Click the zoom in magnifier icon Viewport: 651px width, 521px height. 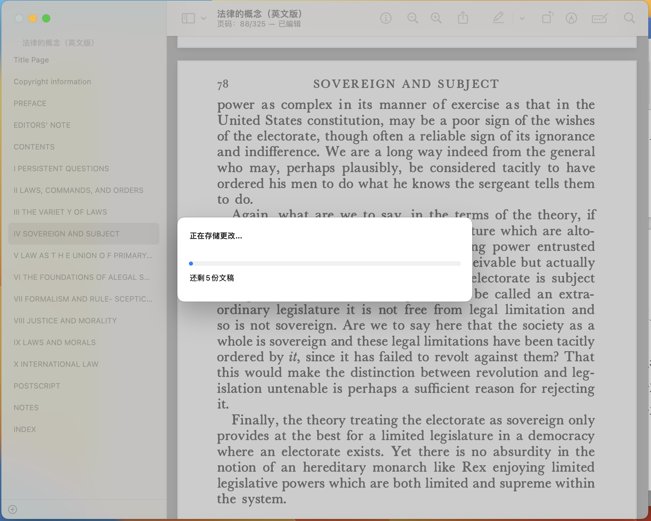click(x=436, y=18)
